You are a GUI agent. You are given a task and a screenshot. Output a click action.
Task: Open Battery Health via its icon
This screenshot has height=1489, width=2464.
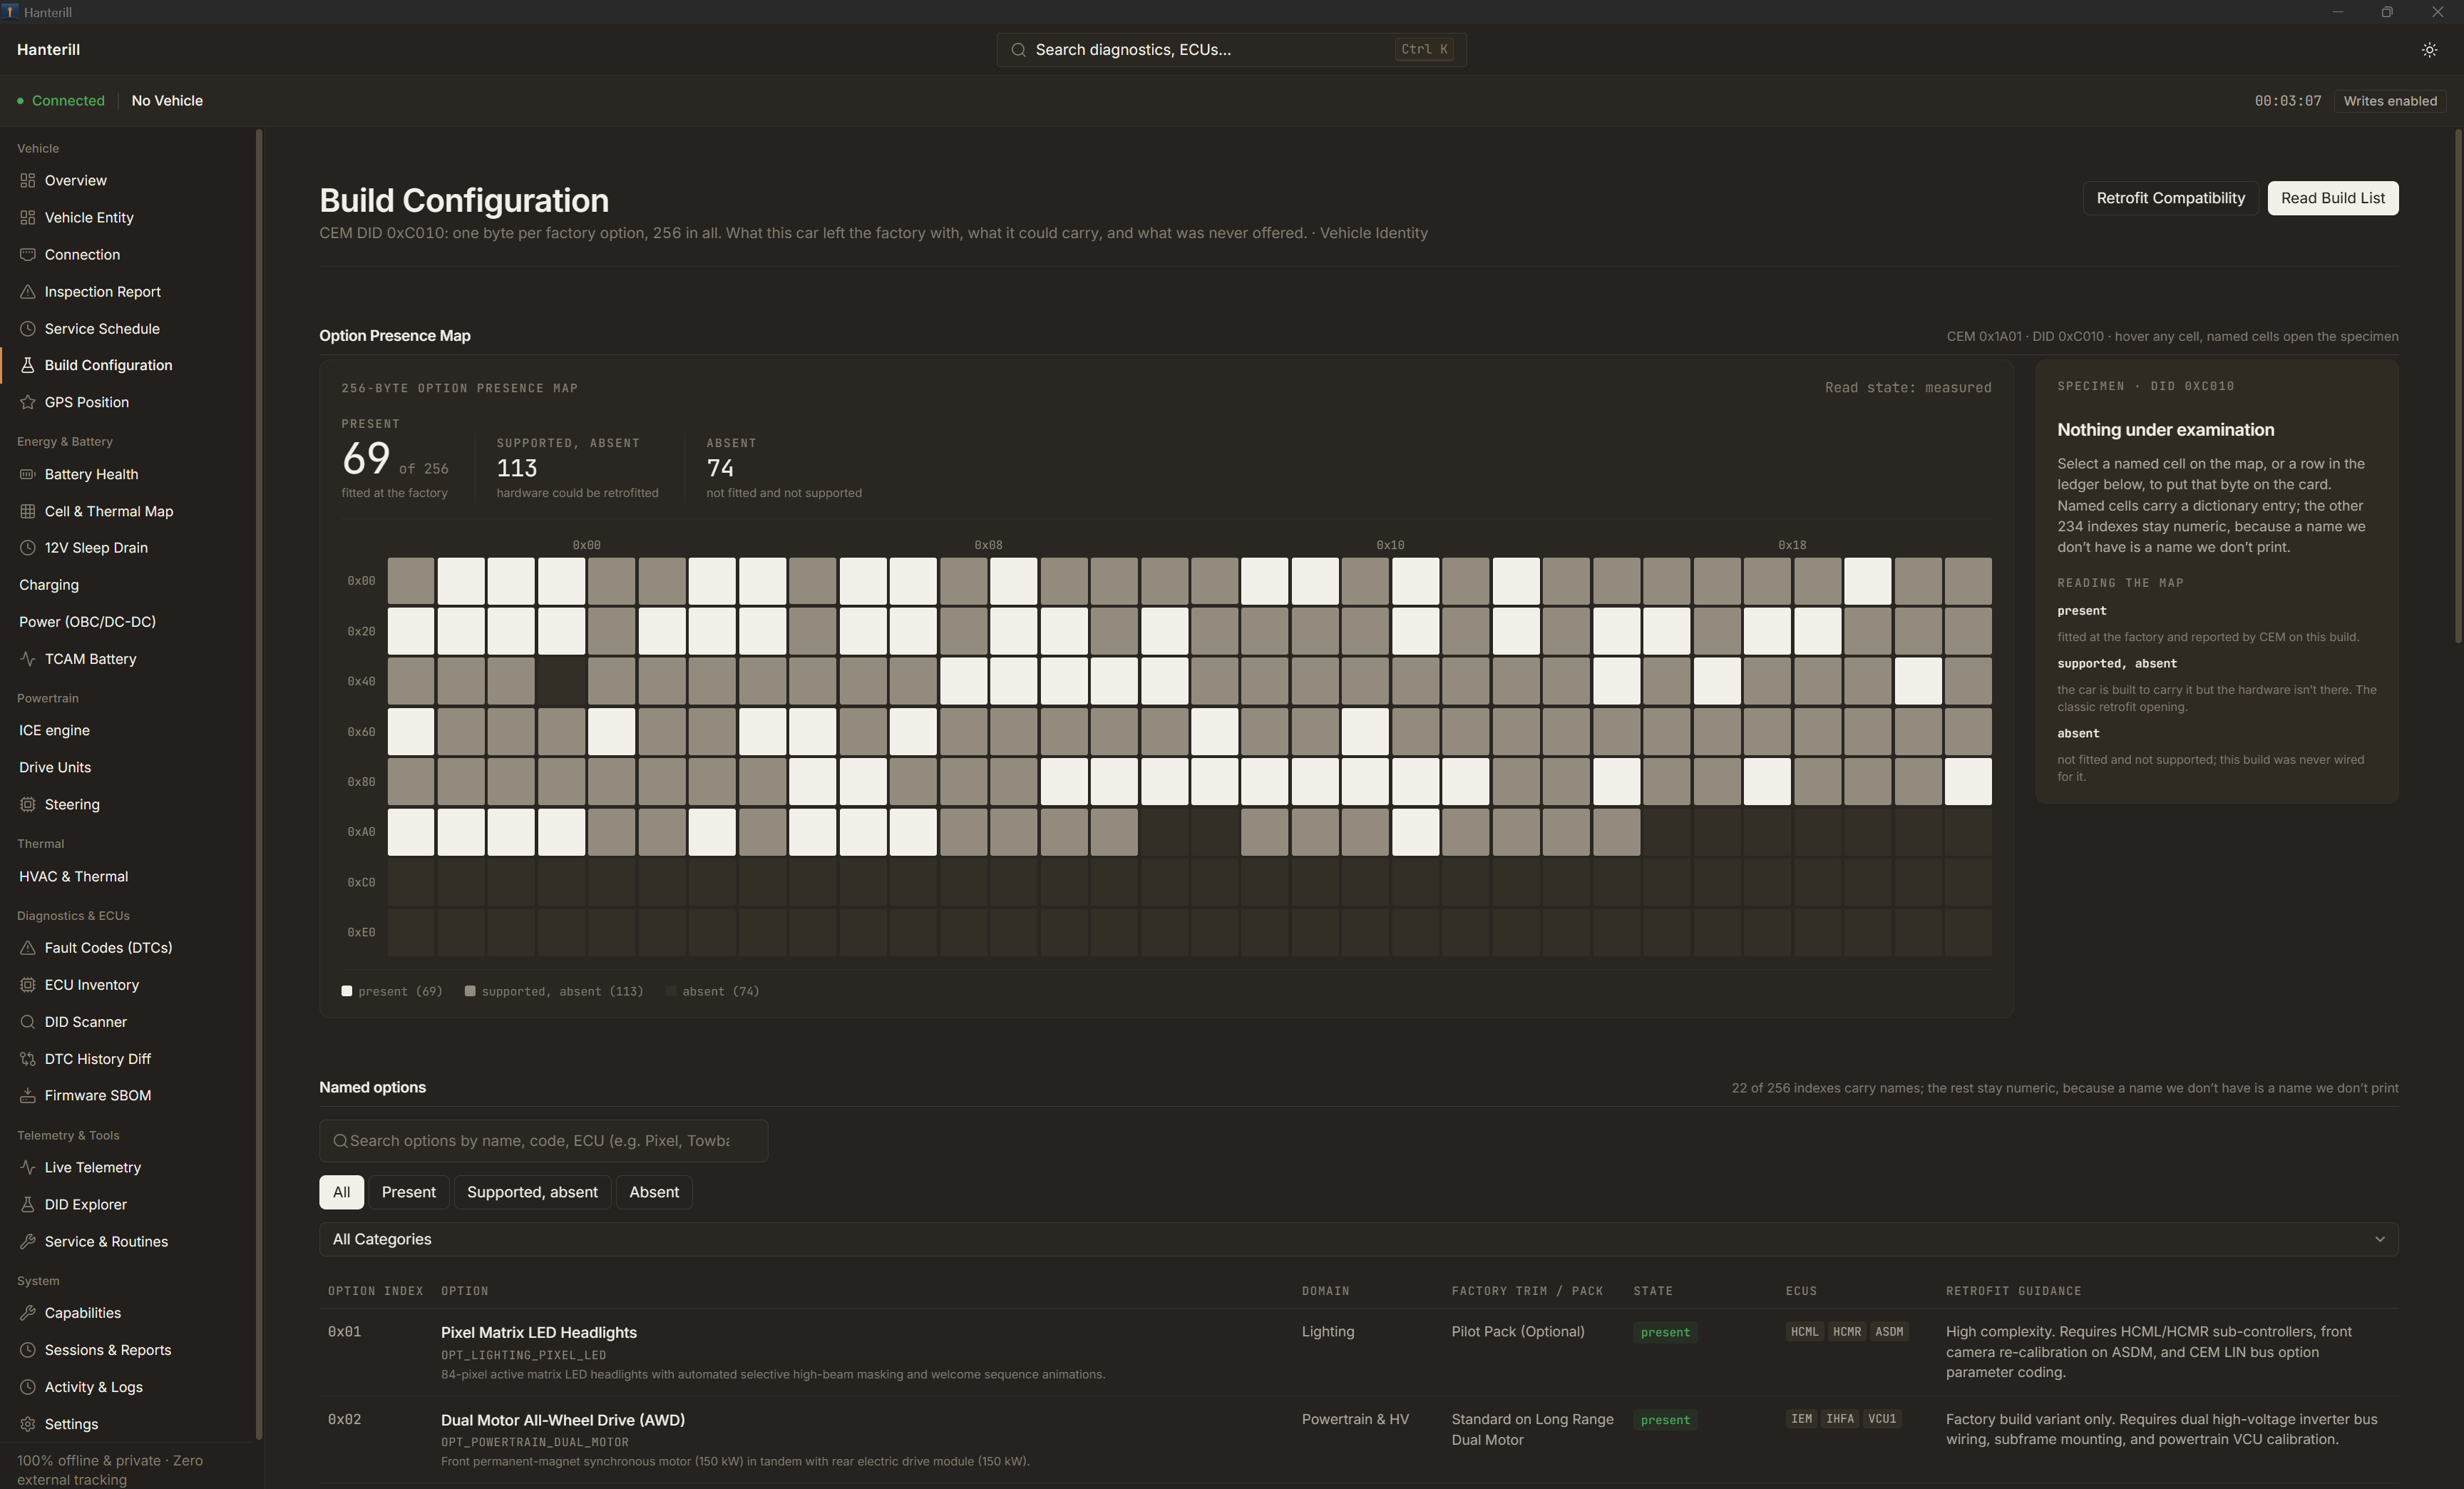click(x=28, y=474)
